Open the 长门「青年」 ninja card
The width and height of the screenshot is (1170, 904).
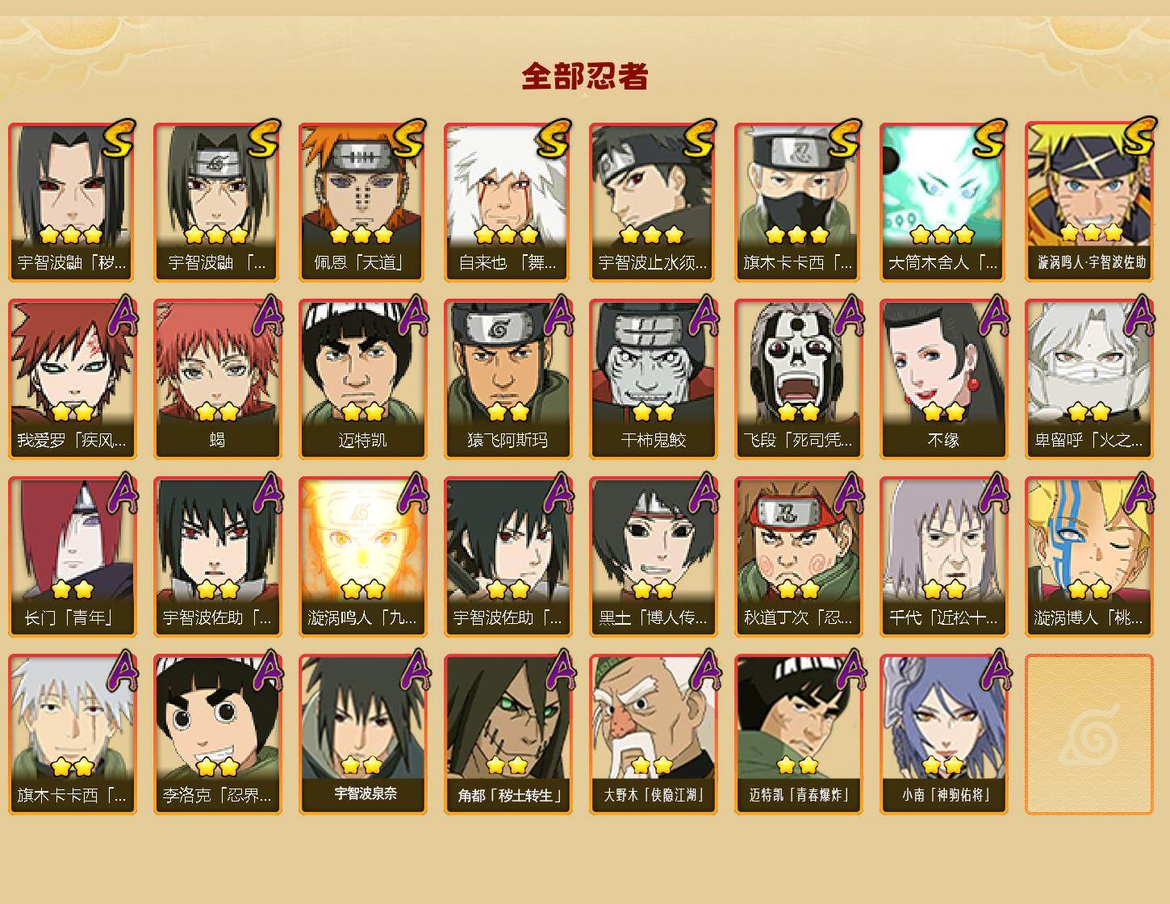(72, 557)
